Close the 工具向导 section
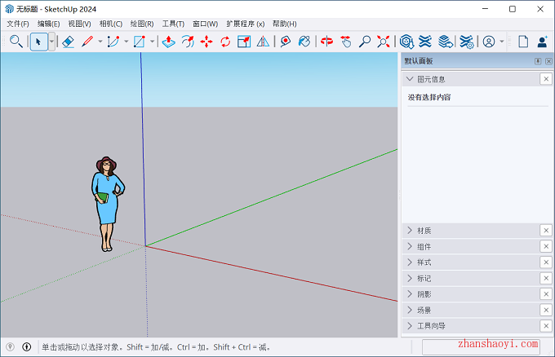Viewport: 555px width, 357px height. (546, 326)
